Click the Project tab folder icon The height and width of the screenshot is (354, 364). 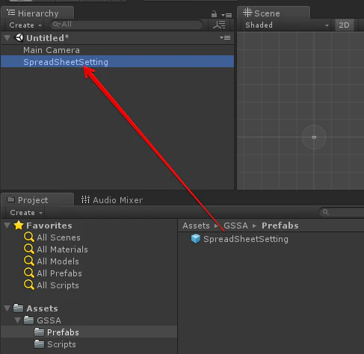pos(10,199)
